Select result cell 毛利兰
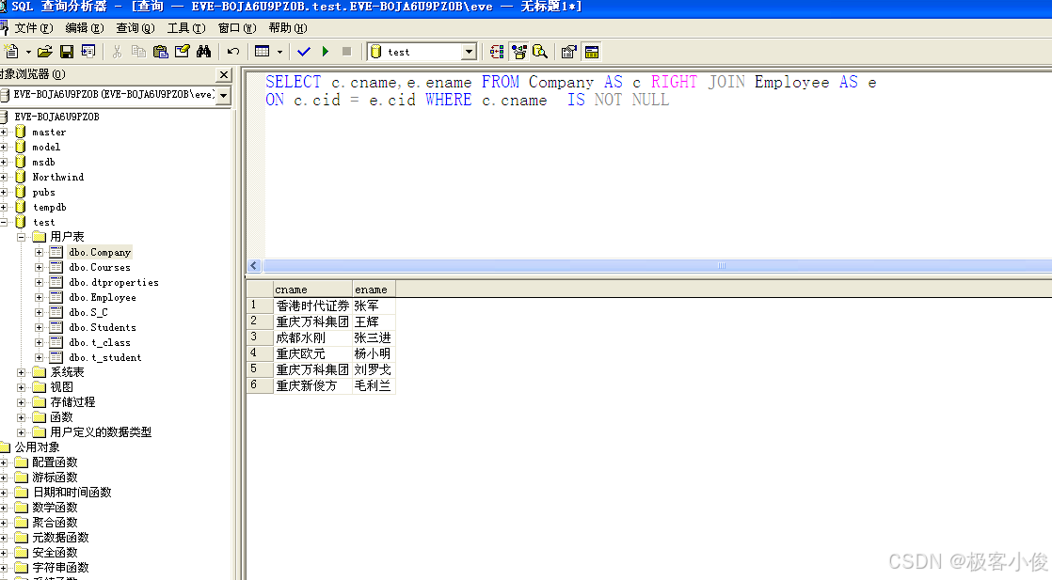The height and width of the screenshot is (580, 1052). coord(374,385)
